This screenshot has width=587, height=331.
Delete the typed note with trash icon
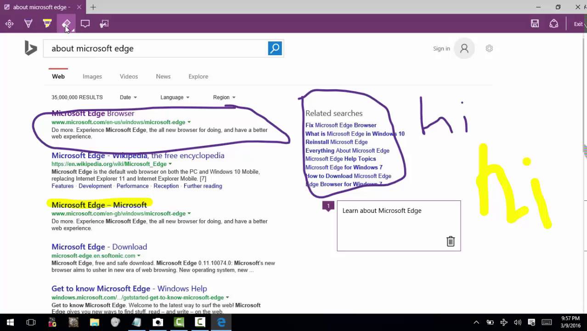pyautogui.click(x=451, y=241)
